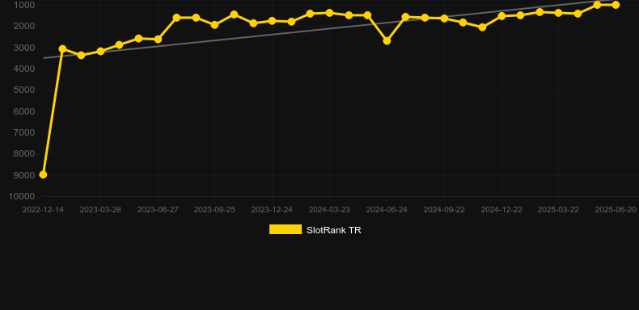Click the data point above 2023-12-24
The height and width of the screenshot is (310, 639).
coord(273,21)
